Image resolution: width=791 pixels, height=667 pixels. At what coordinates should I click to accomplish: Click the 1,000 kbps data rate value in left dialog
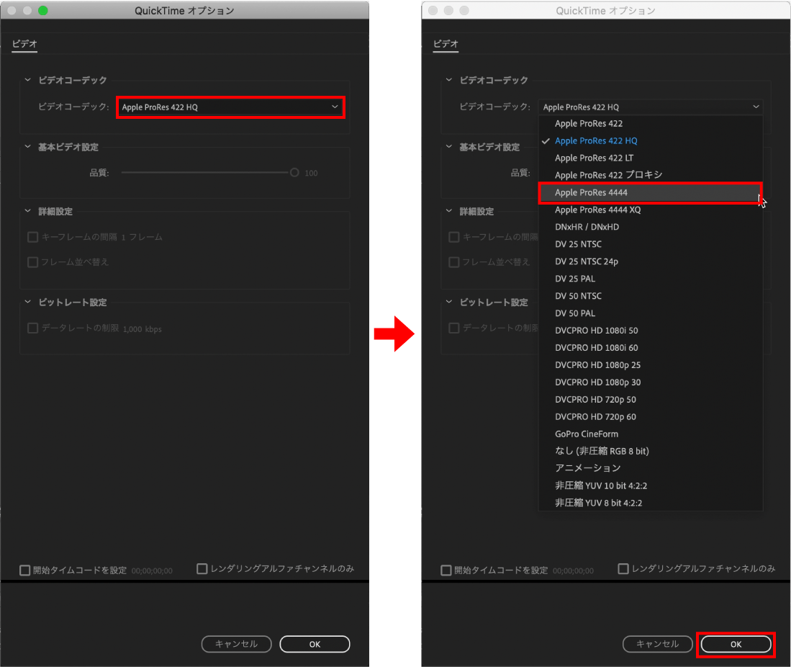coord(143,329)
